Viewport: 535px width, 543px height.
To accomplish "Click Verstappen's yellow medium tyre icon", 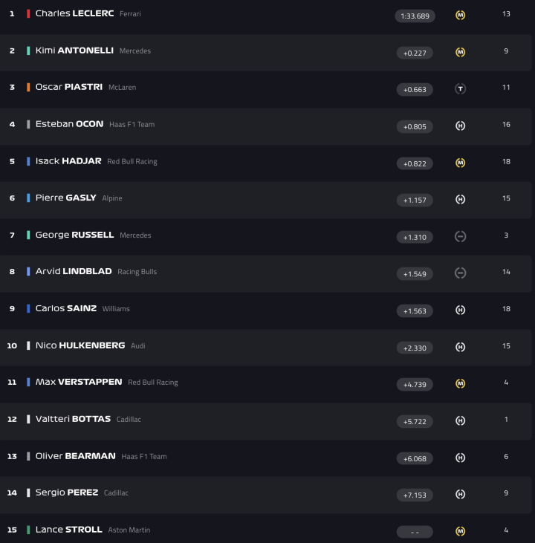I will [x=460, y=383].
